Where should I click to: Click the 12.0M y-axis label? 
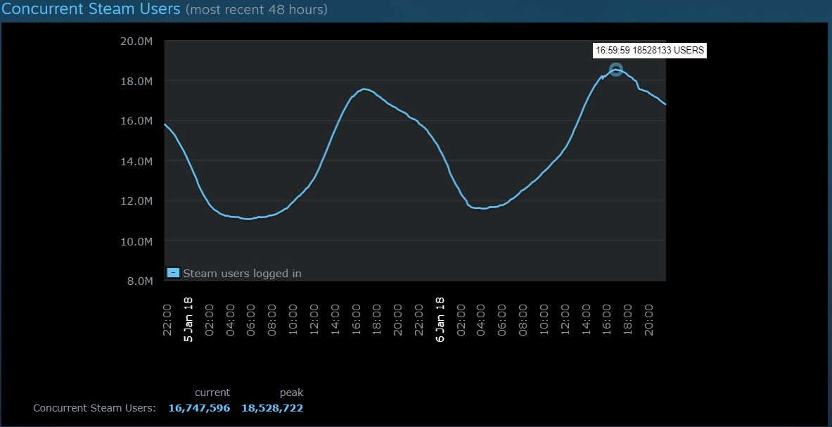tap(136, 201)
